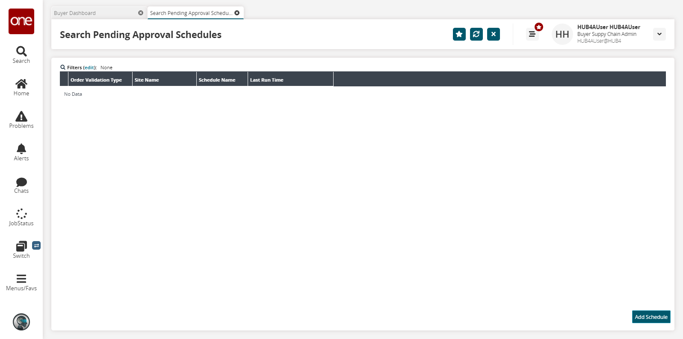Open the hamburger list menu in header
Screen dimensions: 683x339
point(532,34)
